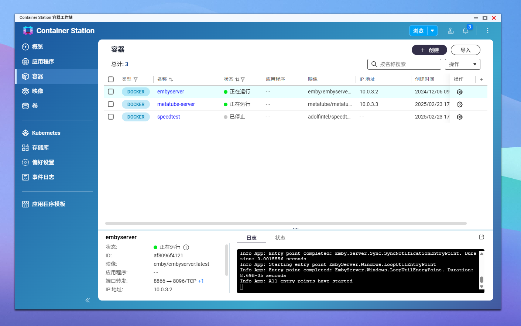Open 映像 in the sidebar menu
The height and width of the screenshot is (326, 521).
[x=37, y=91]
